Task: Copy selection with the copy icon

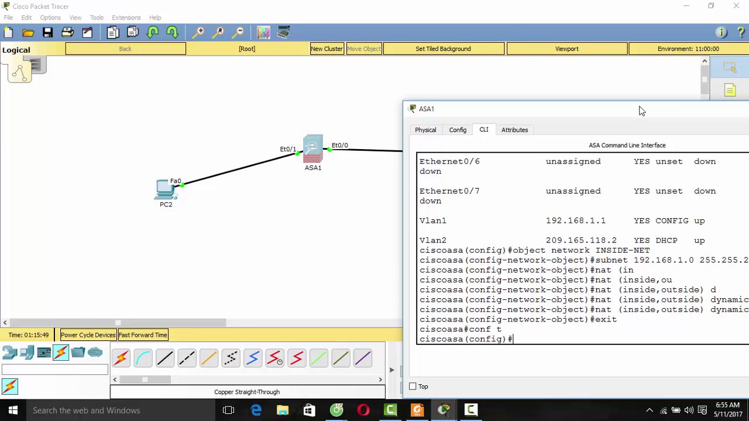Action: [x=112, y=33]
